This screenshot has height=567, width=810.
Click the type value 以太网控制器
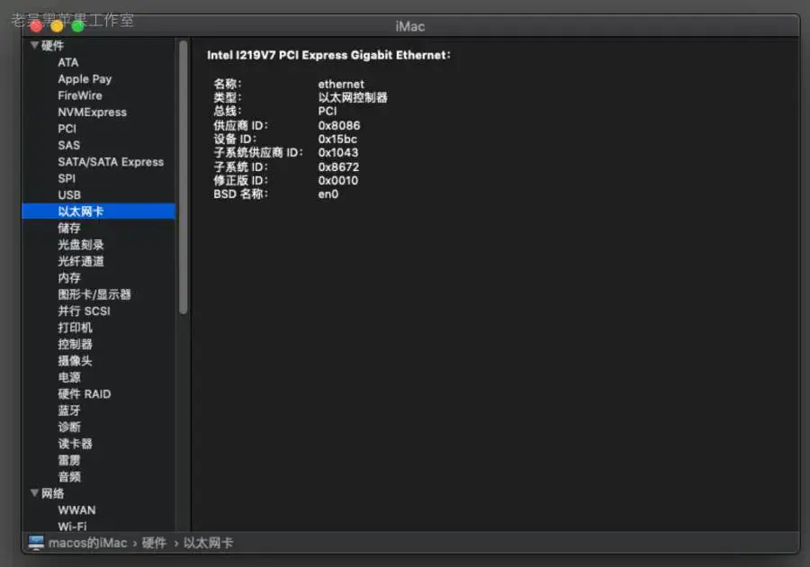353,97
